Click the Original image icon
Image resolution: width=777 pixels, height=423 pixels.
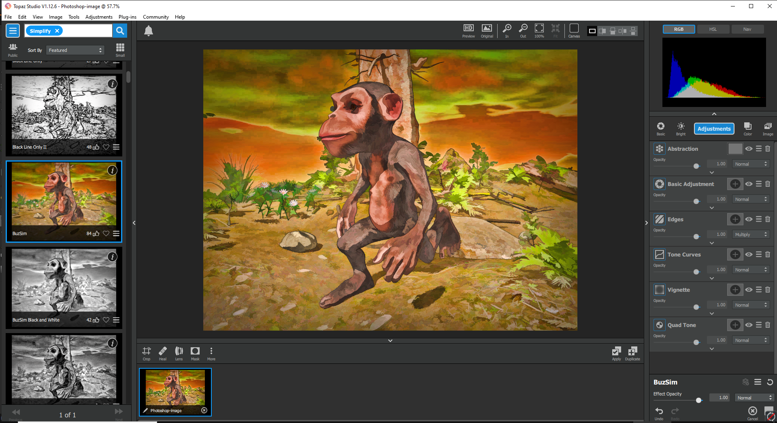pyautogui.click(x=486, y=29)
